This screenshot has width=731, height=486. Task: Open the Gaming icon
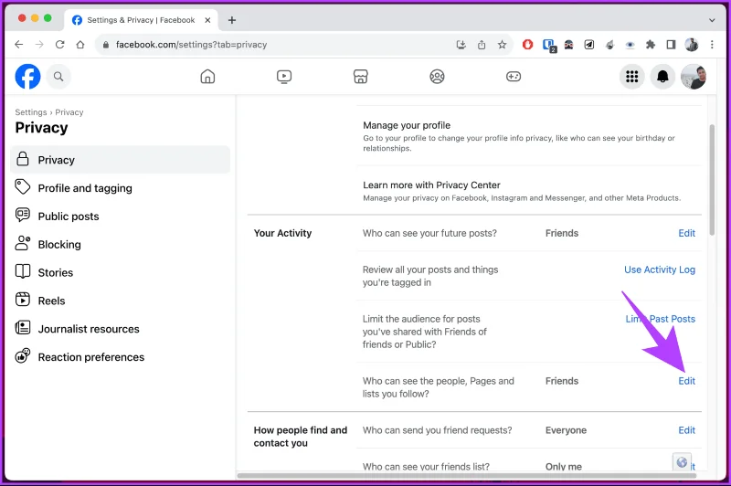tap(514, 77)
